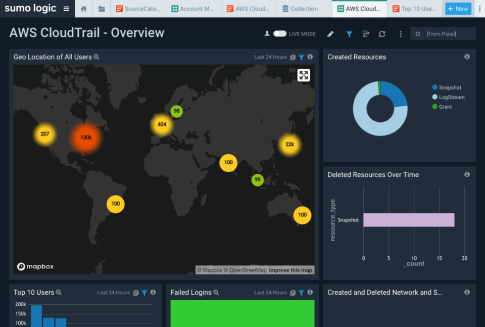This screenshot has height=327, width=485.
Task: Open the hamburger menu next to sumo logic
Action: click(x=66, y=8)
